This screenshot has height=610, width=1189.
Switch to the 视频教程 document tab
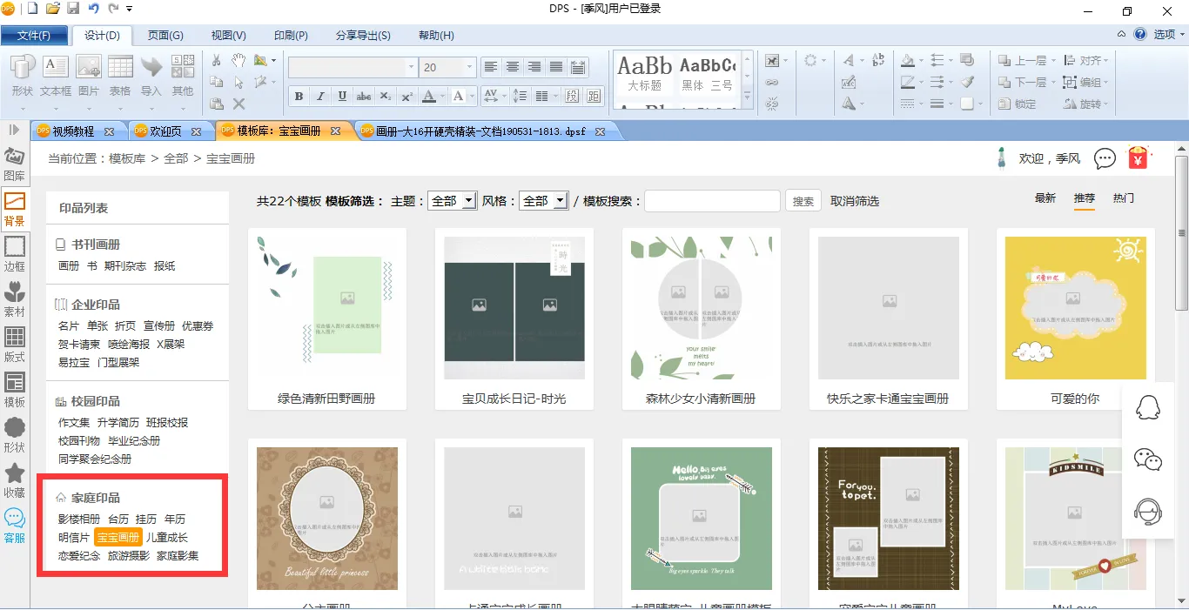click(x=73, y=131)
